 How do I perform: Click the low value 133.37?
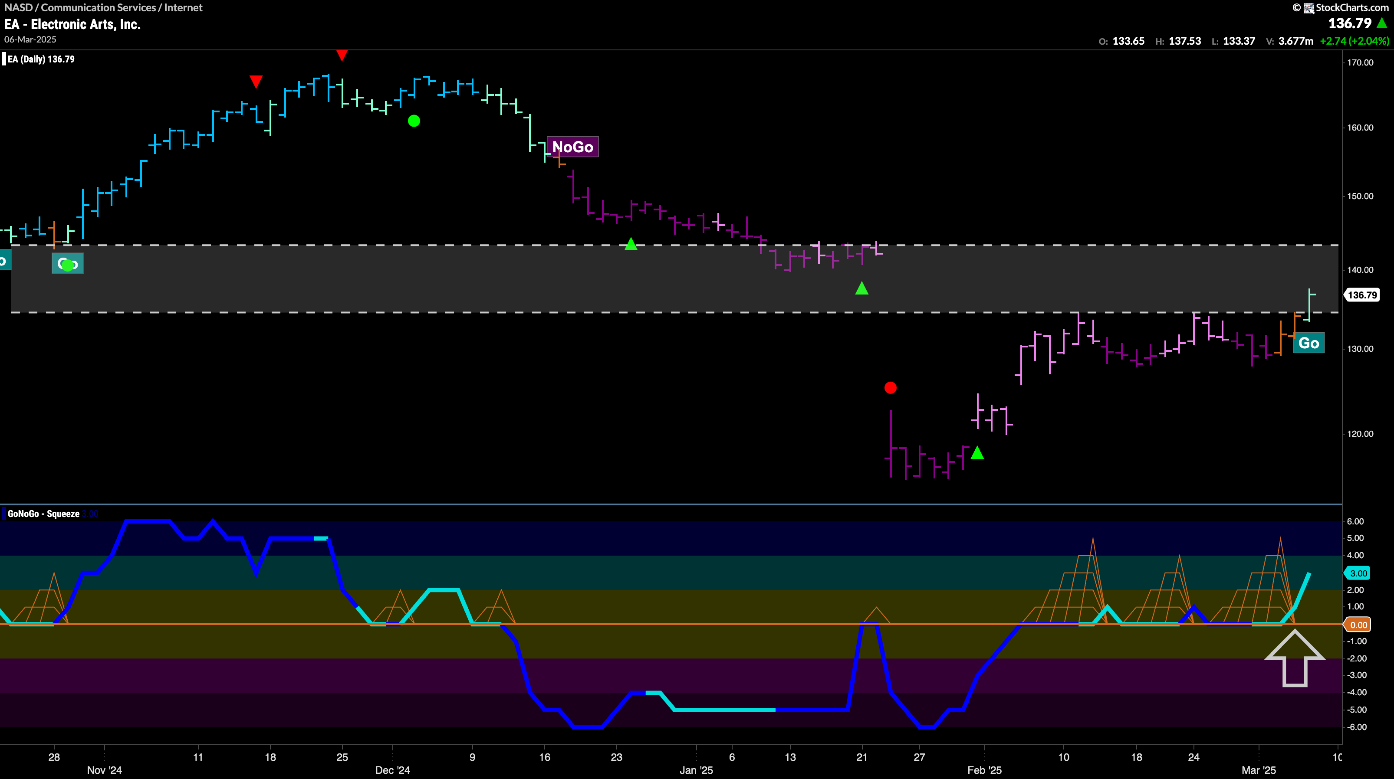[1239, 41]
